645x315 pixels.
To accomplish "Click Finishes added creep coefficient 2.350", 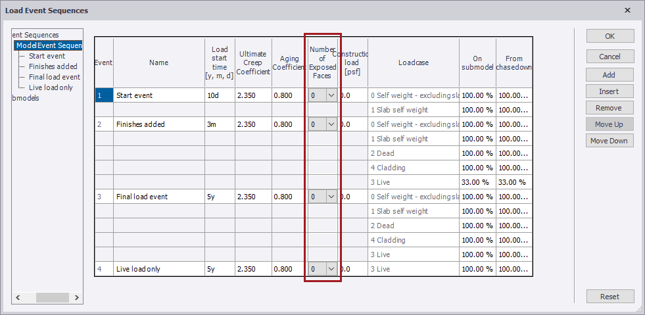I will (x=253, y=124).
